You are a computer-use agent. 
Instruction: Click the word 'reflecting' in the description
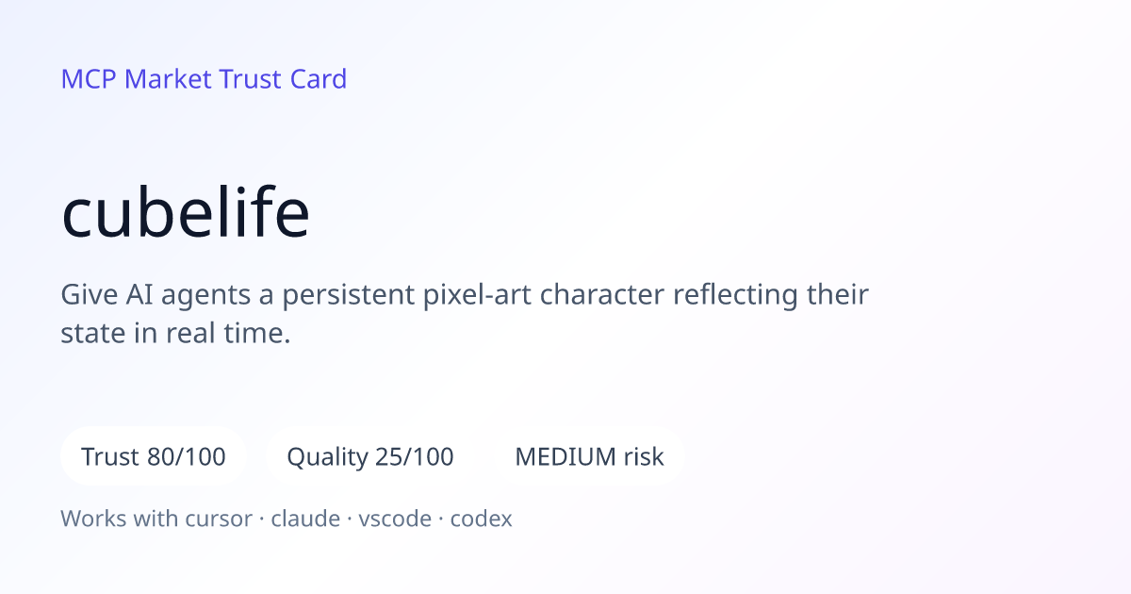[x=736, y=296]
